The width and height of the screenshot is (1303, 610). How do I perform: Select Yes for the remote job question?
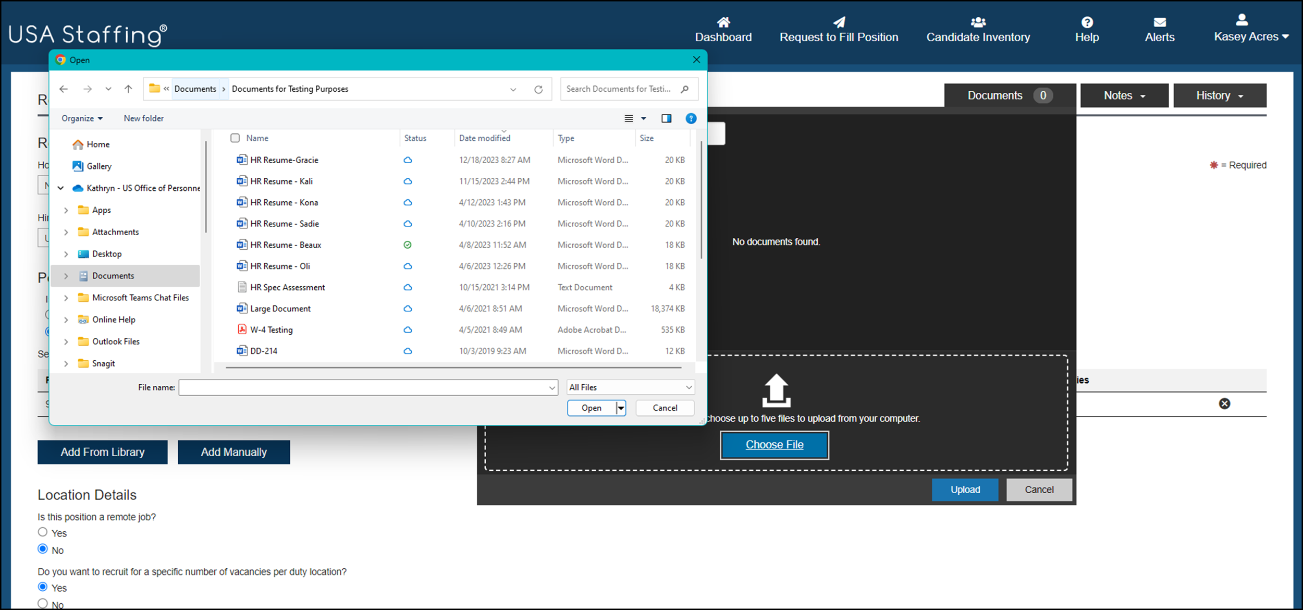(x=42, y=532)
